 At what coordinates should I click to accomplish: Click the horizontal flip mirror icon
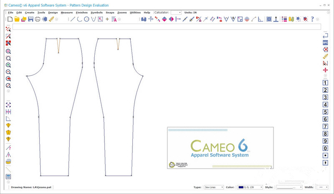tap(171, 19)
